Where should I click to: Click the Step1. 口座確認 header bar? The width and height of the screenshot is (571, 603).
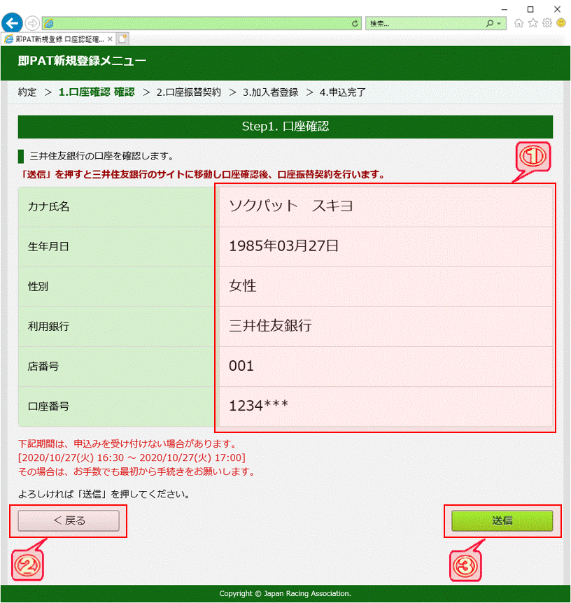tap(285, 127)
